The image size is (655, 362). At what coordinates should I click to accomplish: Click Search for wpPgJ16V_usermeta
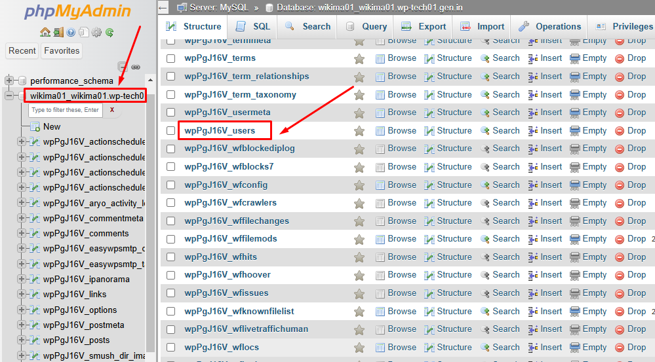tap(500, 113)
